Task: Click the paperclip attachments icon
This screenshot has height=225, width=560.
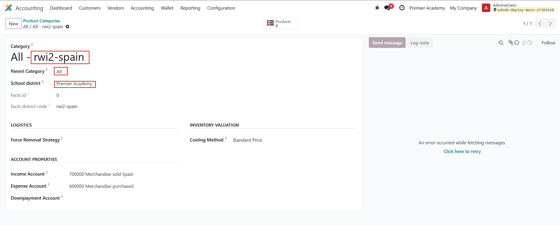Action: [x=511, y=42]
